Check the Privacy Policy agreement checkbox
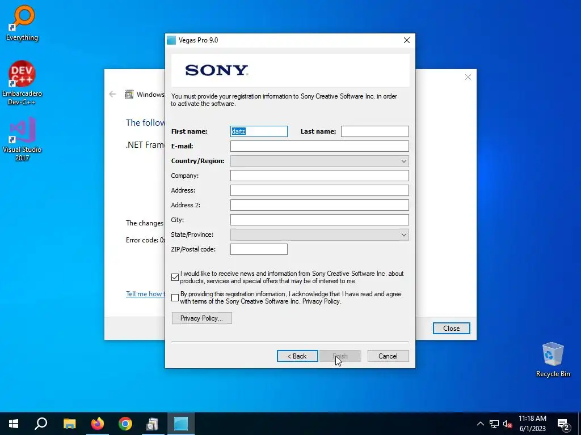The width and height of the screenshot is (581, 435). [x=175, y=297]
